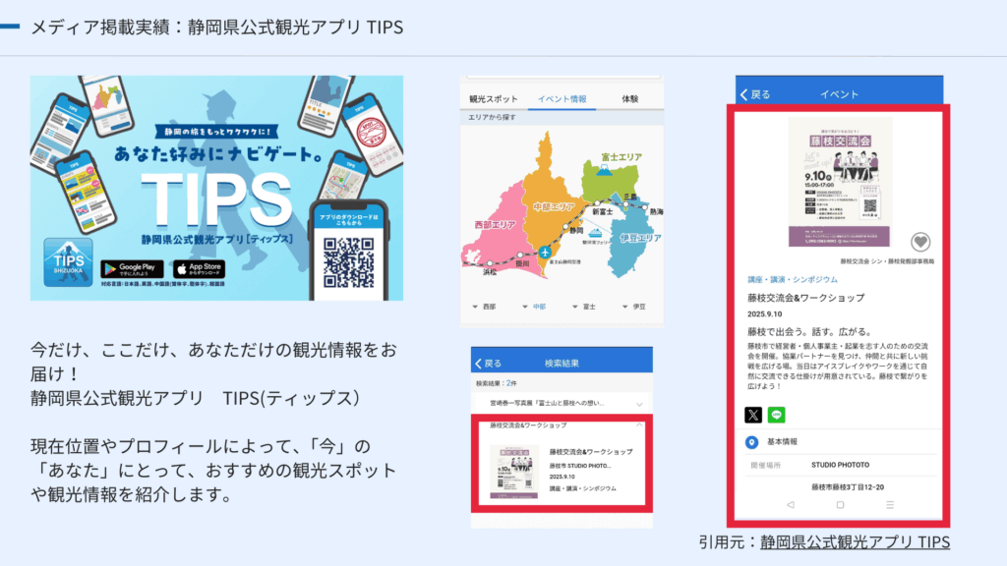The width and height of the screenshot is (1007, 566).
Task: Click the STUDIO PHOTOTO venue name
Action: 840,465
